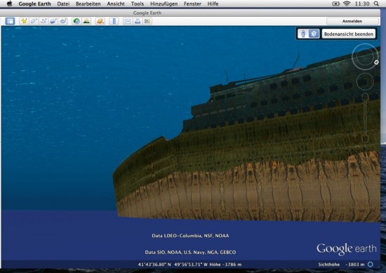Open Spotlight search in the menu bar

pyautogui.click(x=376, y=4)
